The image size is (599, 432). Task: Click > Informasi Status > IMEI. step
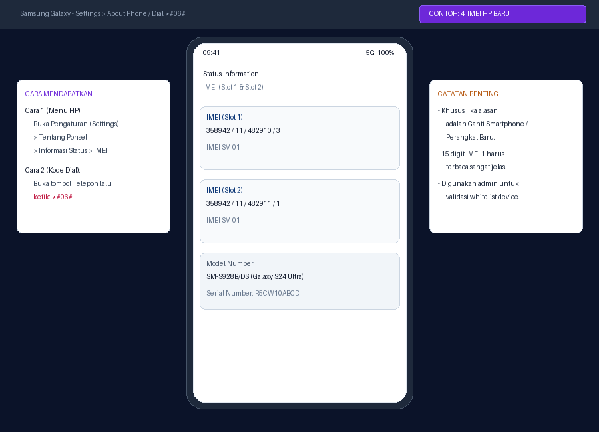tap(71, 151)
